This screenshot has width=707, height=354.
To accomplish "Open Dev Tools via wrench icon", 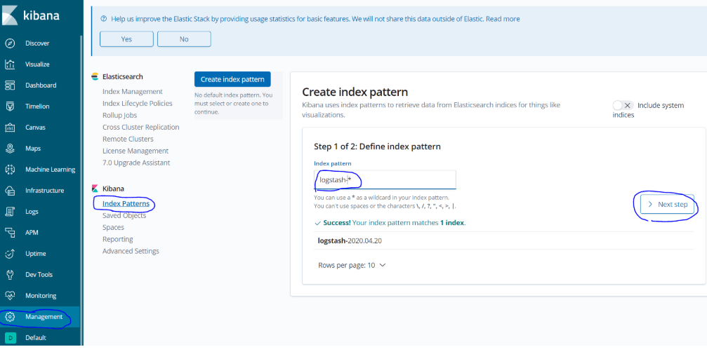I will 10,274.
